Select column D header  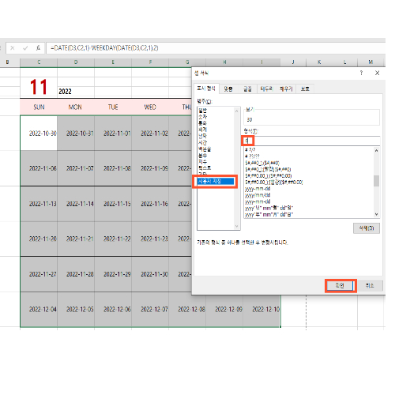tap(76, 62)
